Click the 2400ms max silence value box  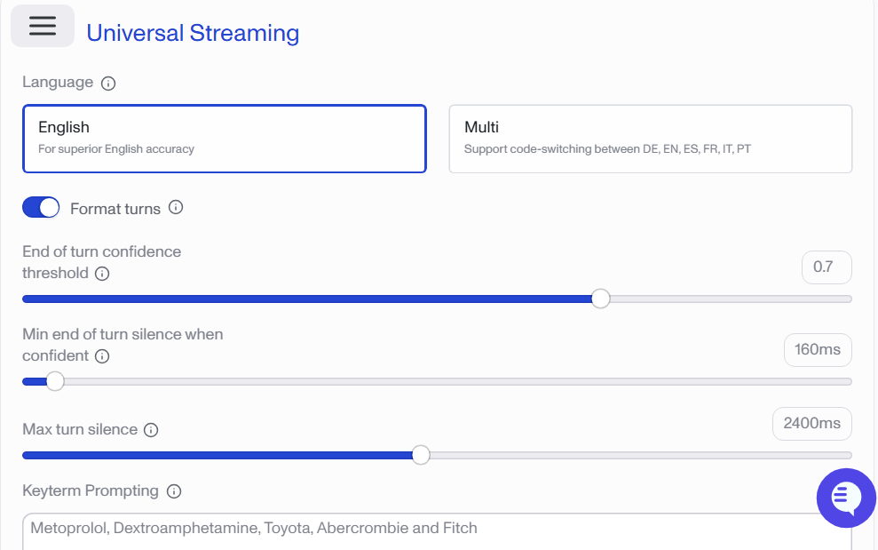point(811,423)
